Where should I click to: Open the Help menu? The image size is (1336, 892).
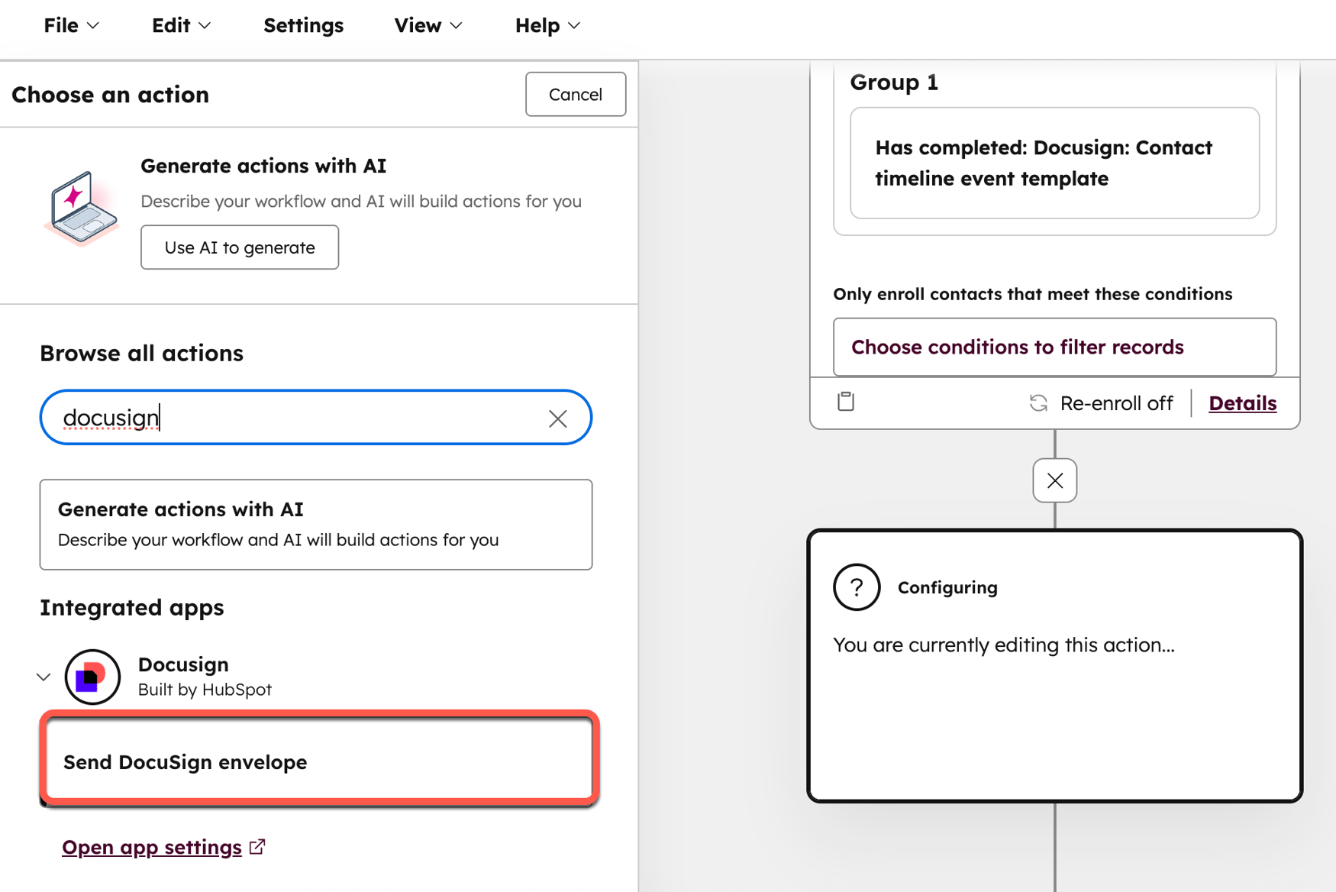[546, 25]
